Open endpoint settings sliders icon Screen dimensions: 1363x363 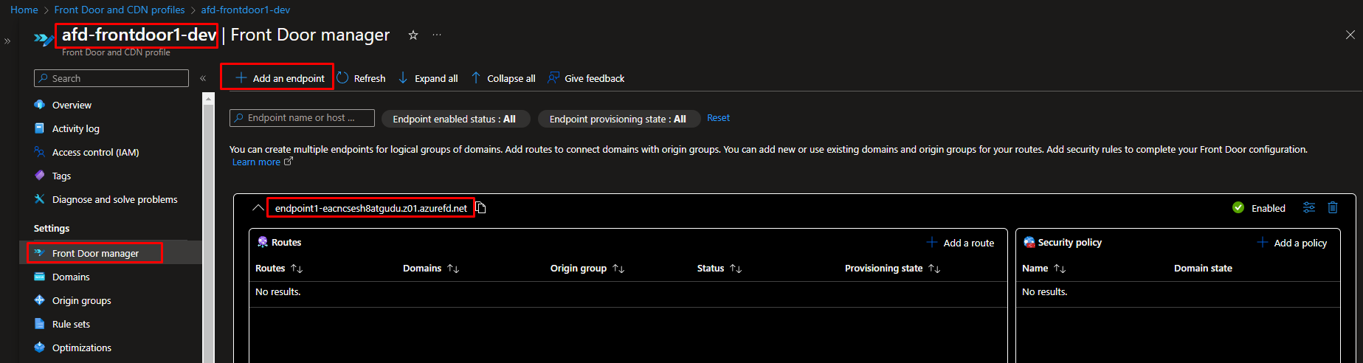point(1309,207)
